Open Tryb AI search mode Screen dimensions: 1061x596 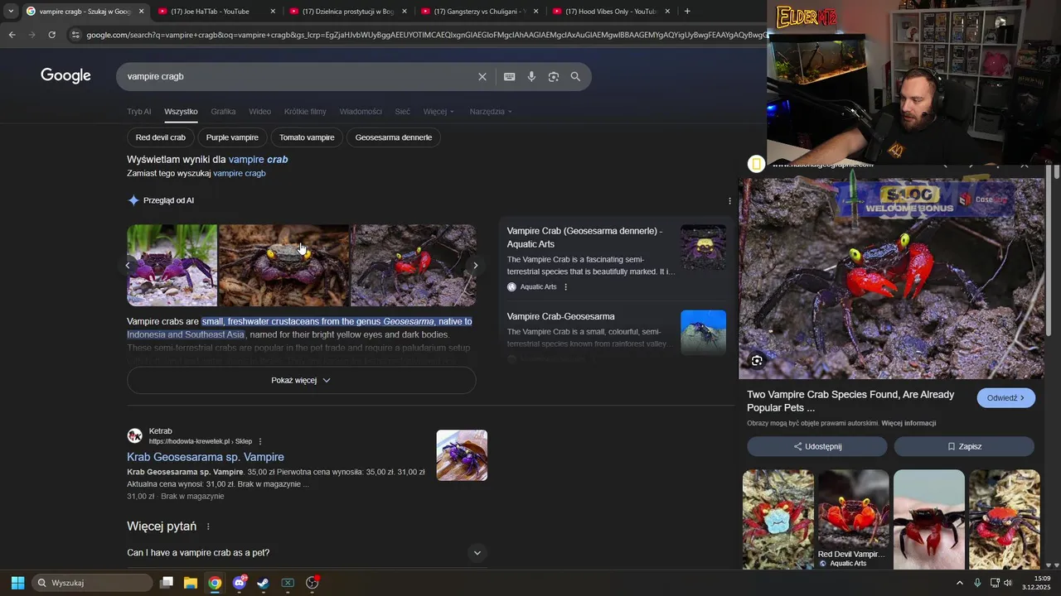[138, 111]
